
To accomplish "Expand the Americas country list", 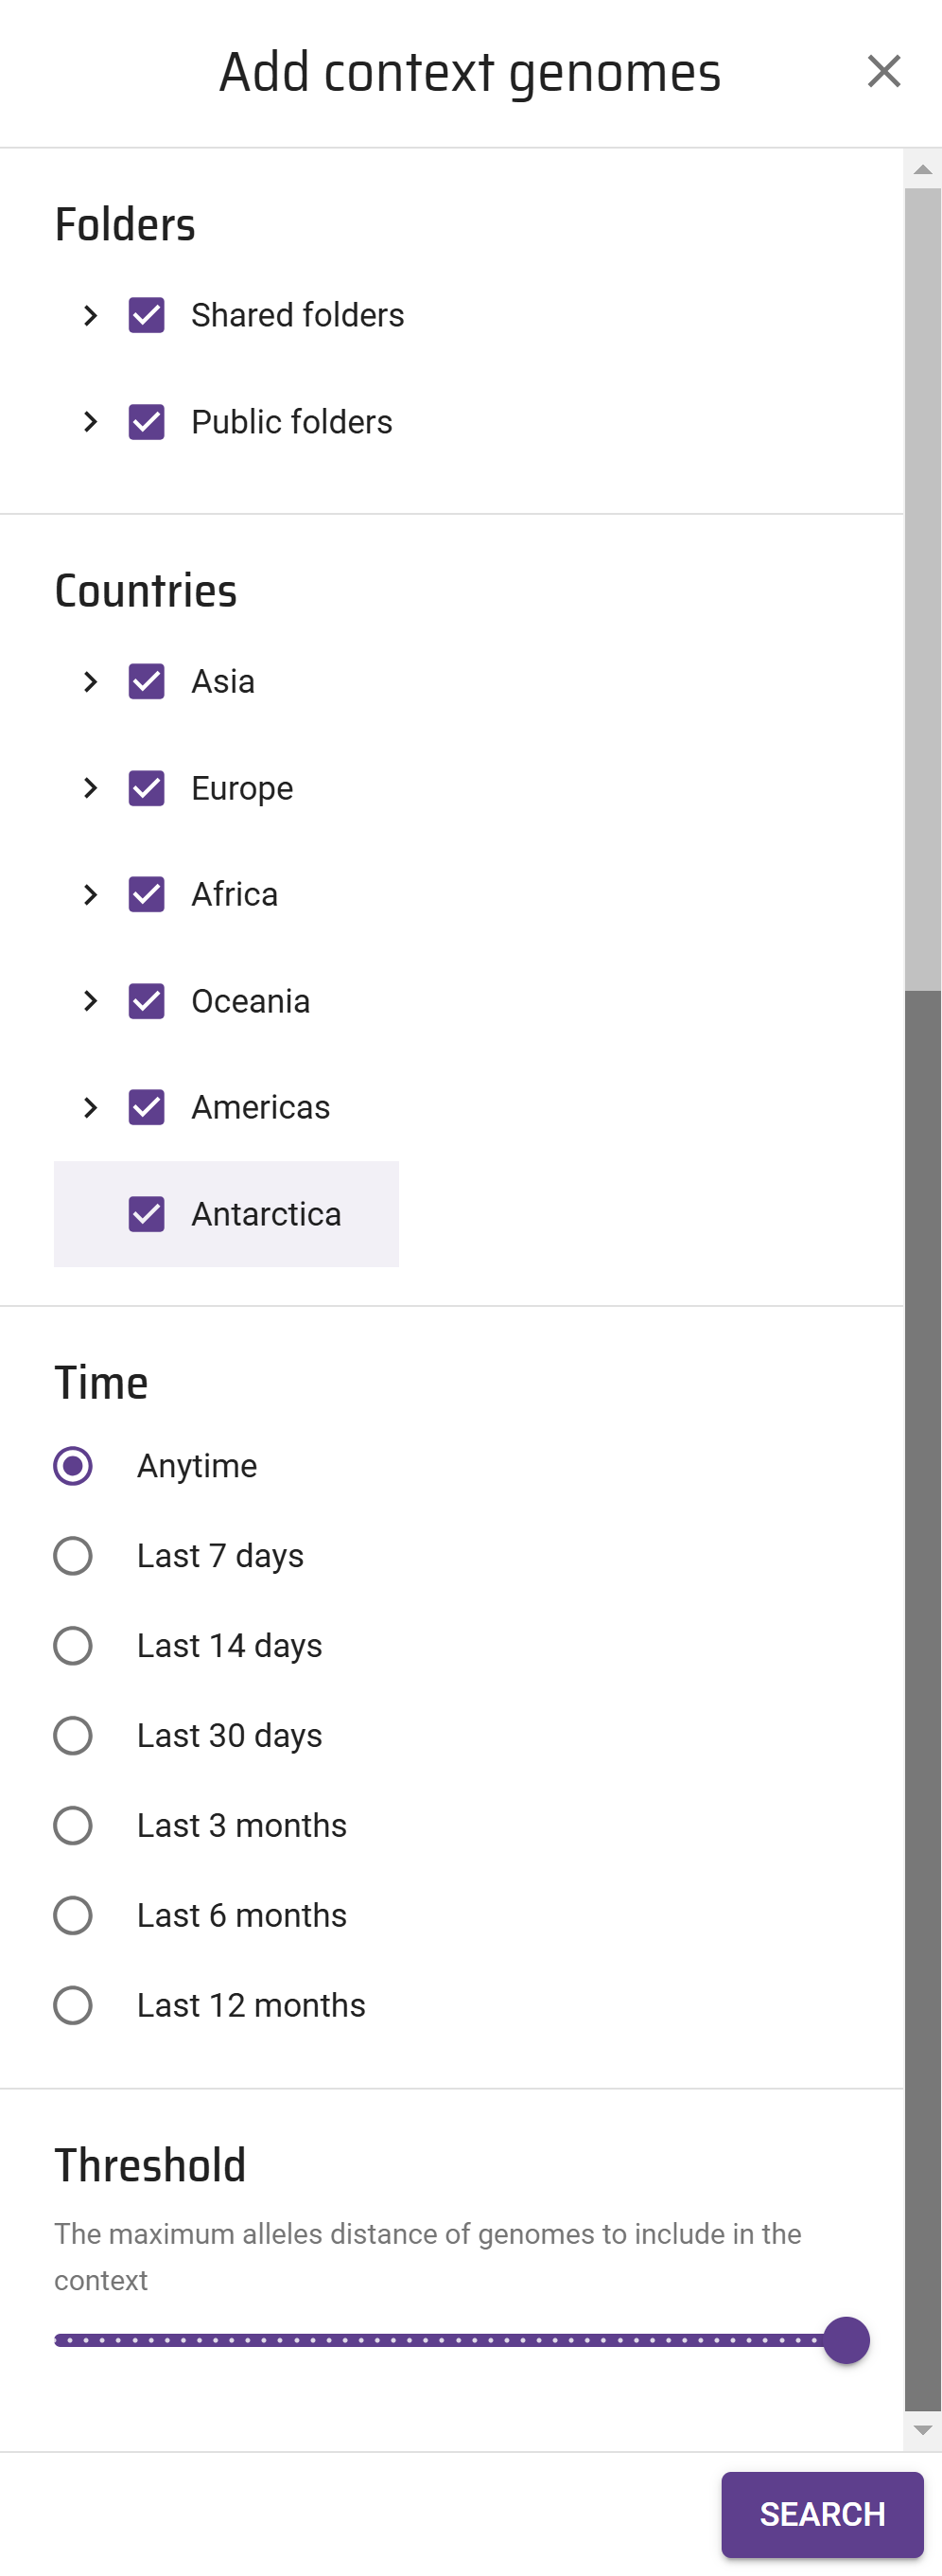I will [91, 1108].
